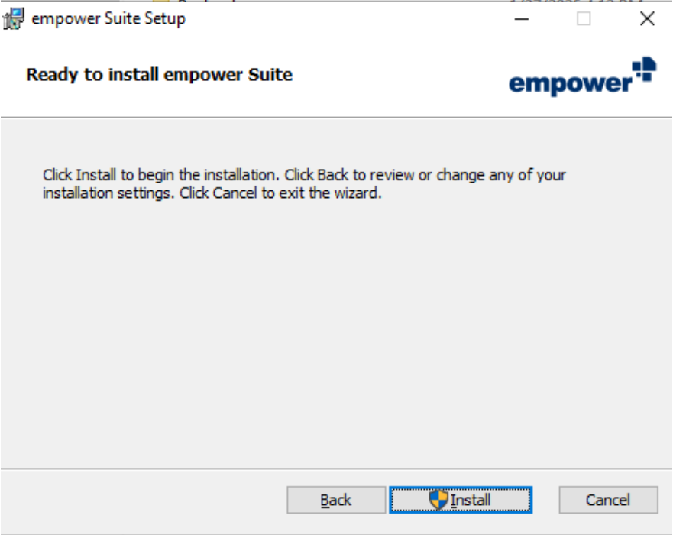This screenshot has width=673, height=535.
Task: Select the "Ready to install empower Suite" heading
Action: pyautogui.click(x=159, y=75)
